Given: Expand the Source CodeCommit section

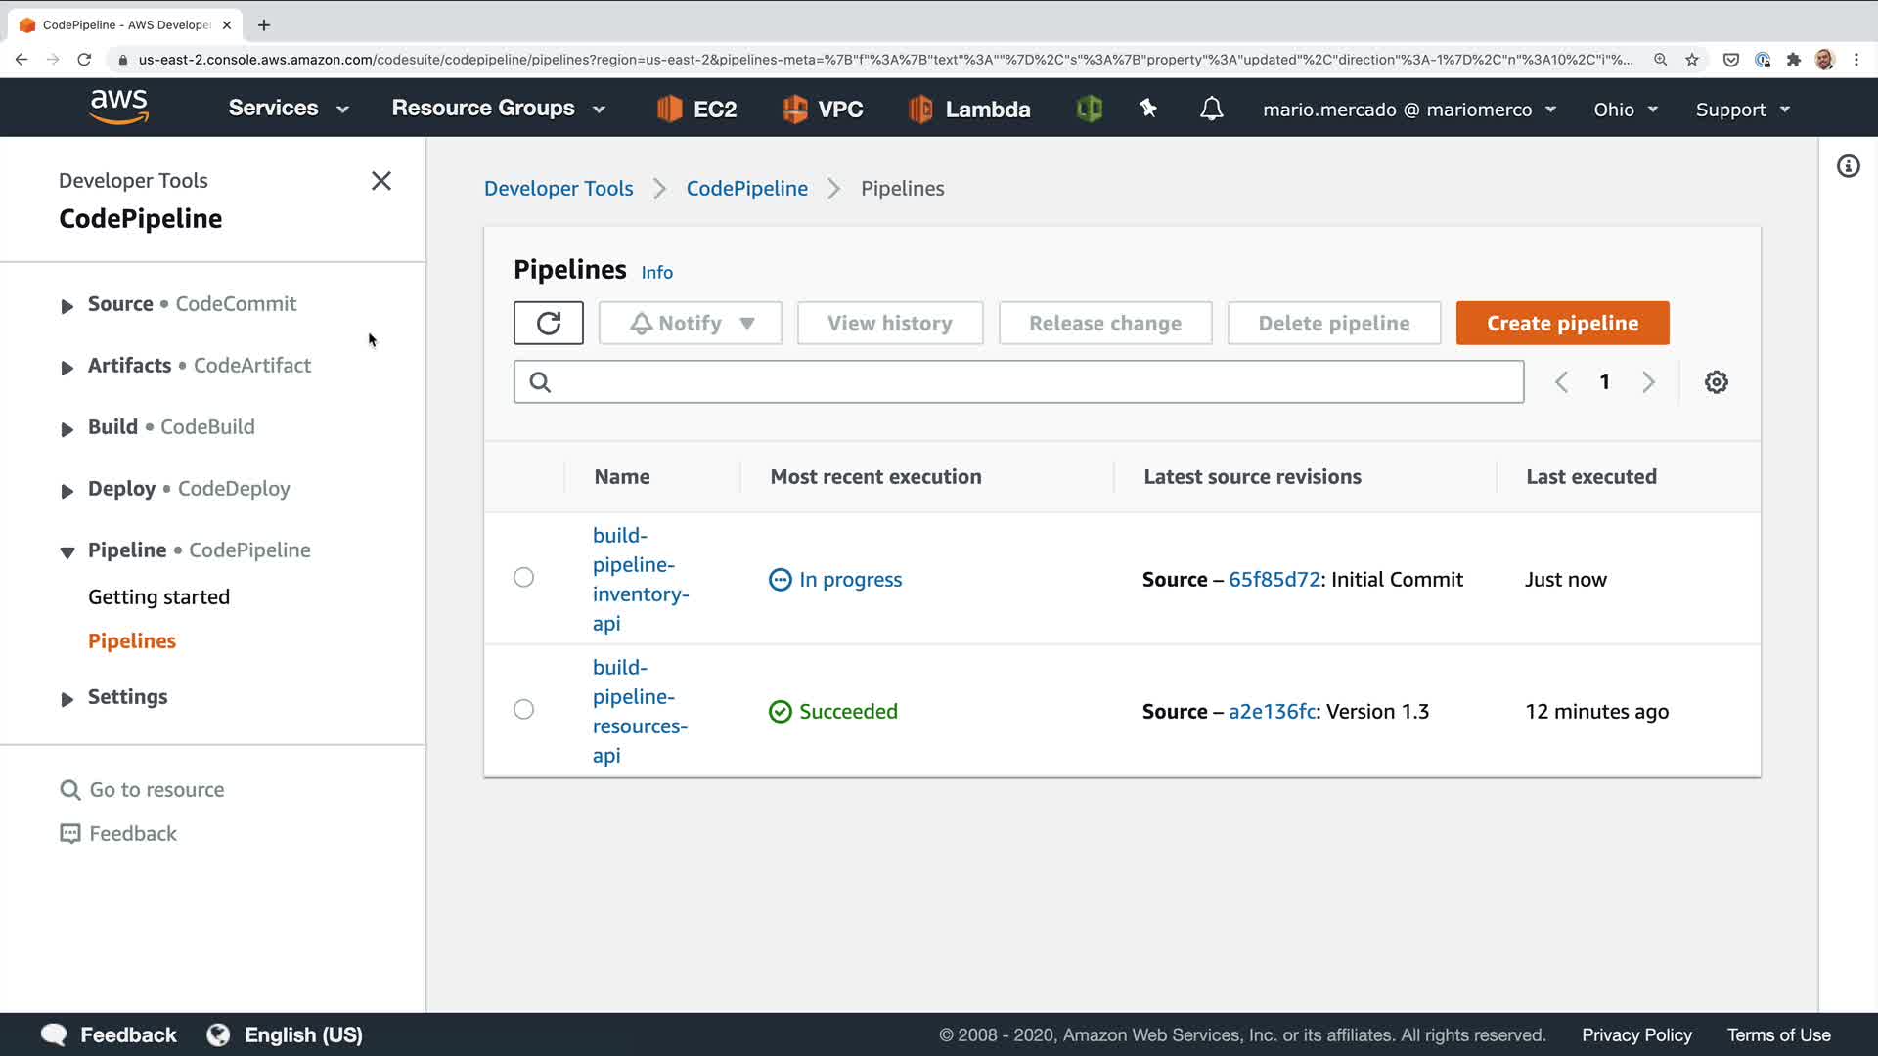Looking at the screenshot, I should click(67, 306).
